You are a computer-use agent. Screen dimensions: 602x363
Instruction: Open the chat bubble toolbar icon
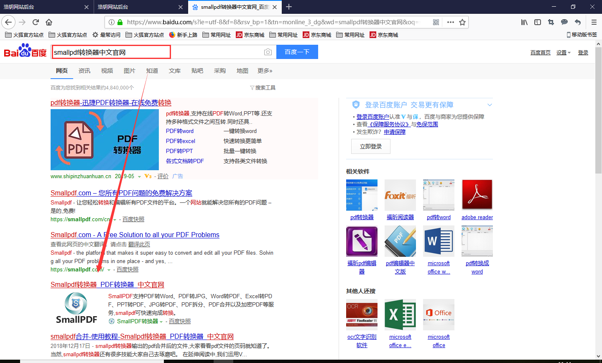(564, 22)
